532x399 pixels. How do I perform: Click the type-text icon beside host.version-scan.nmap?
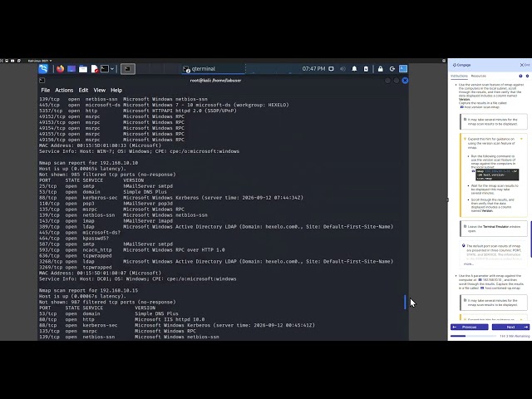462,107
